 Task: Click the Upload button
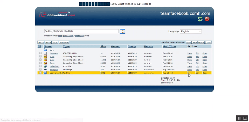(55, 42)
